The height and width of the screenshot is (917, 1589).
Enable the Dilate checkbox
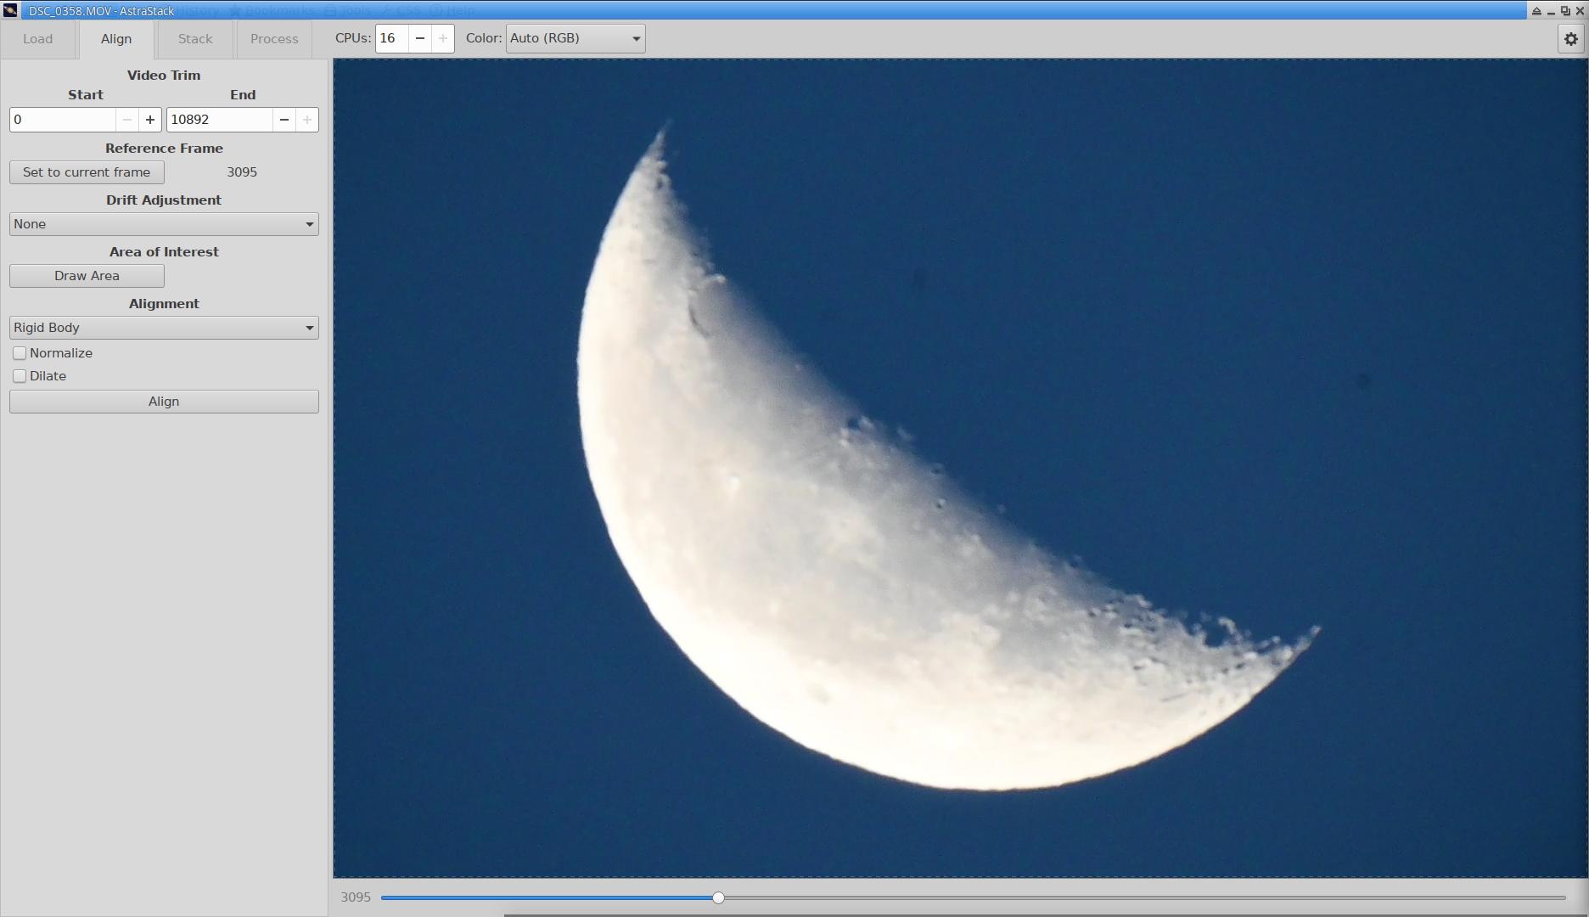point(20,376)
